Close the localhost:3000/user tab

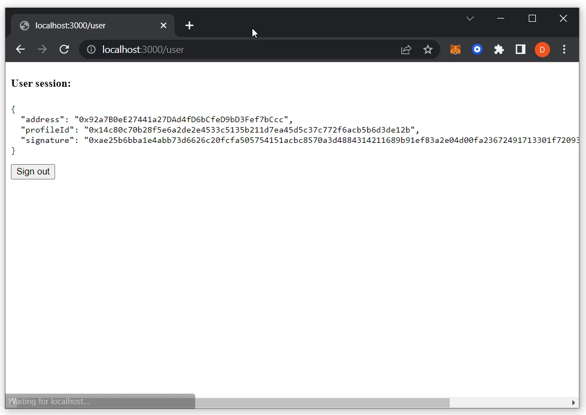164,26
